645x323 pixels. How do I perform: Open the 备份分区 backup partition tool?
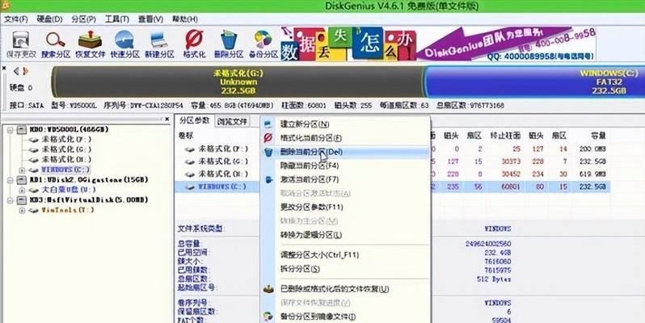[263, 44]
